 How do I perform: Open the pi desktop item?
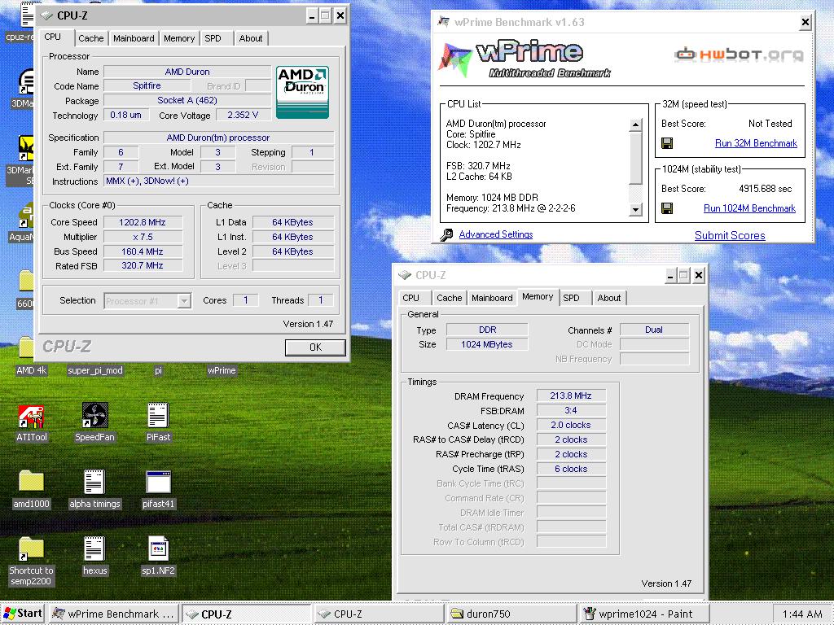(159, 370)
